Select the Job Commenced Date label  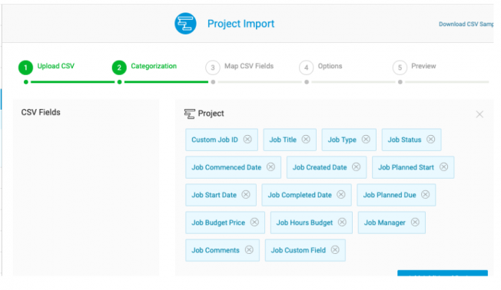coord(226,167)
